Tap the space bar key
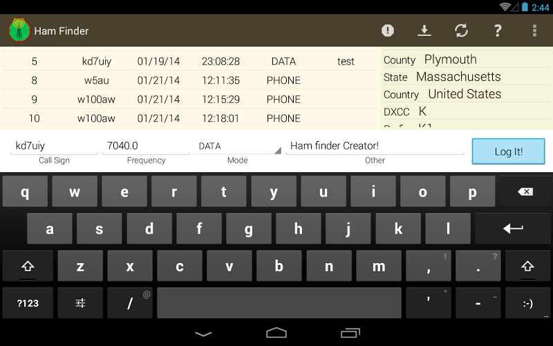Image resolution: width=553 pixels, height=346 pixels. (x=279, y=303)
